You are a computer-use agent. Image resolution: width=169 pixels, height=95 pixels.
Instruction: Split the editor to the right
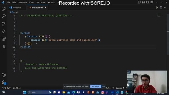point(161,7)
